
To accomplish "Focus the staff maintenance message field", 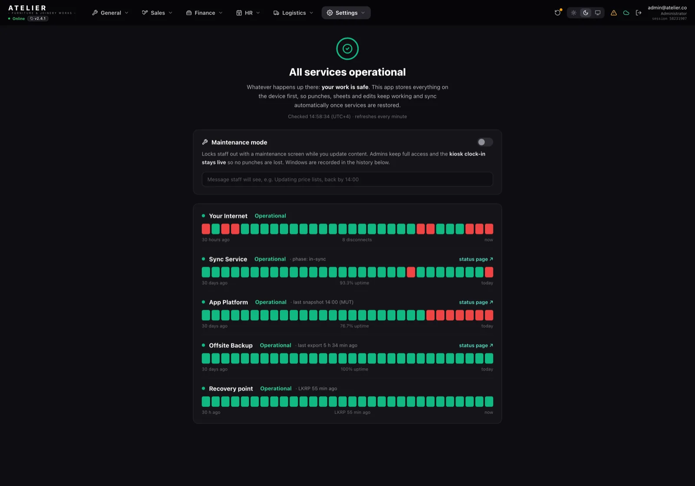I will [347, 179].
